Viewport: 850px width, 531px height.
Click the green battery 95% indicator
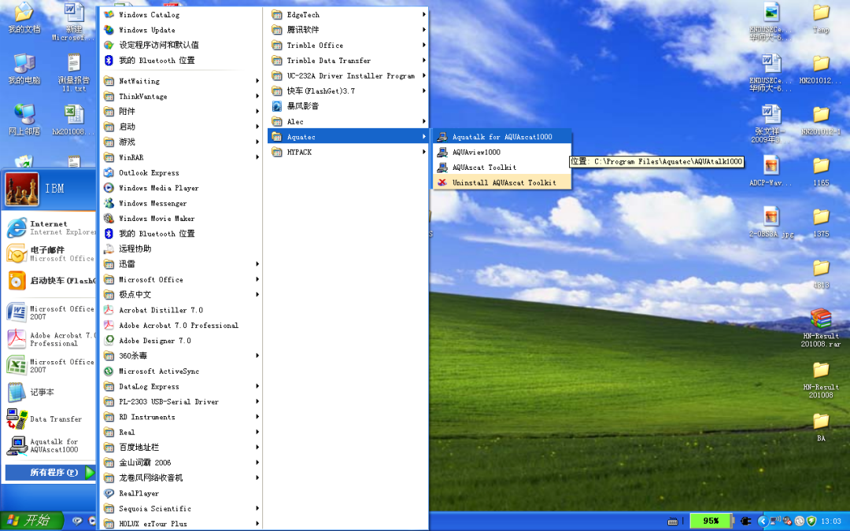click(x=710, y=521)
